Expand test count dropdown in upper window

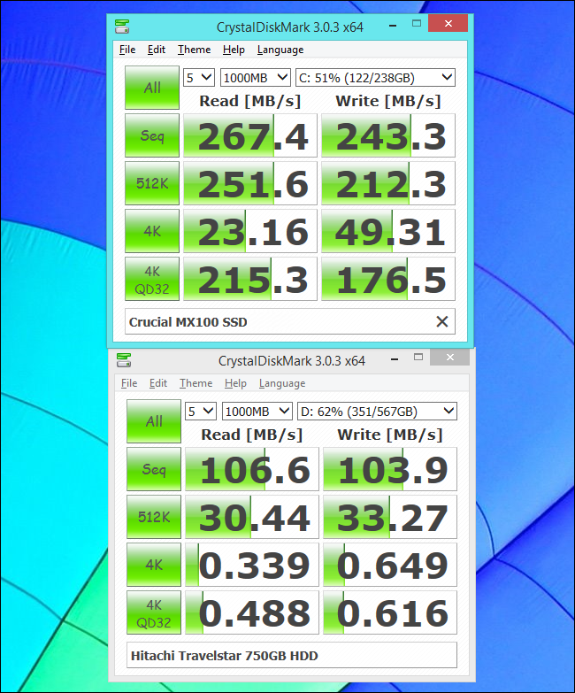pos(199,78)
